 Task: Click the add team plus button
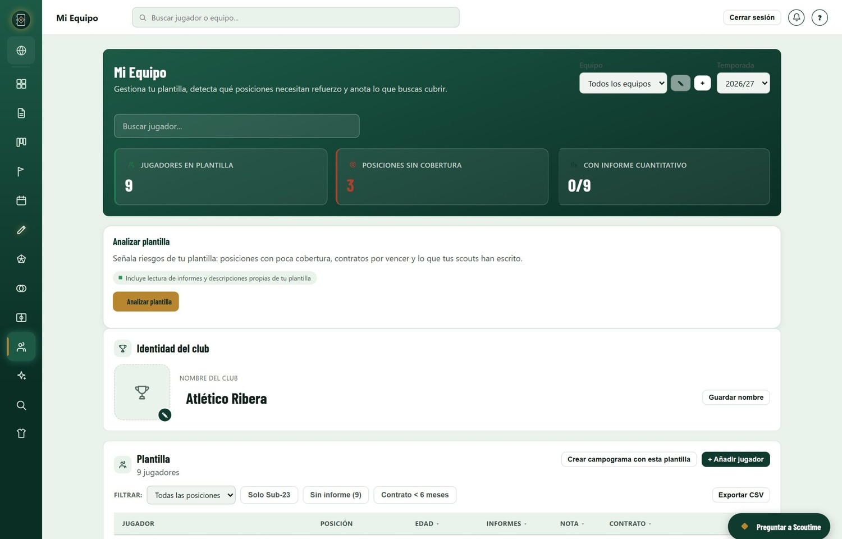pos(702,83)
